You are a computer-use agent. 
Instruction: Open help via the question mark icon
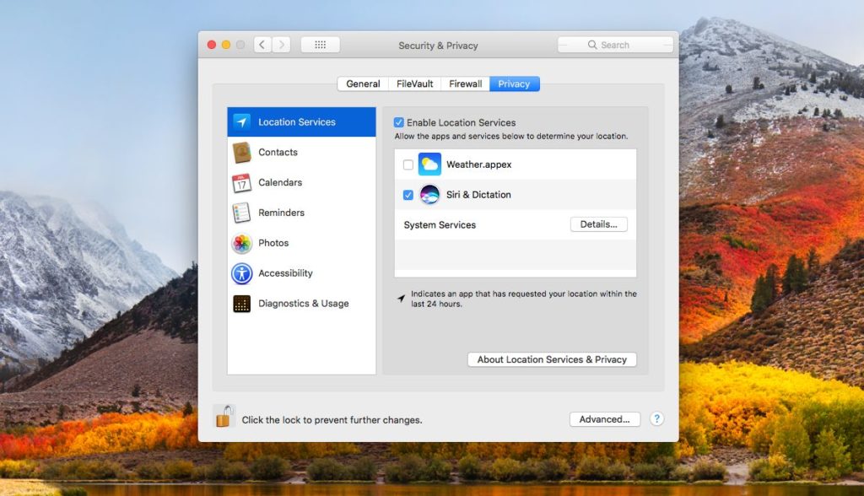656,418
